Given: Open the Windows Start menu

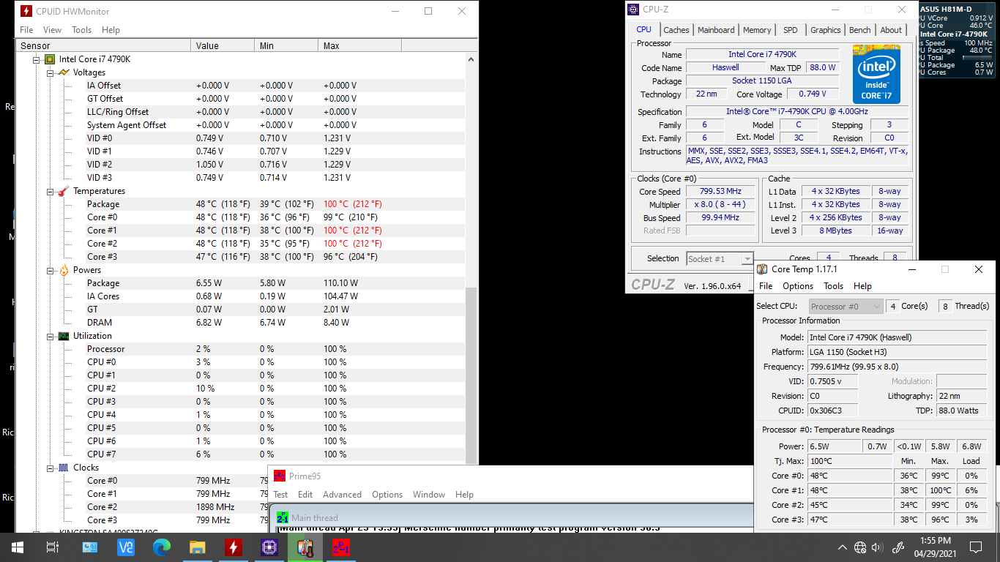Looking at the screenshot, I should point(17,547).
